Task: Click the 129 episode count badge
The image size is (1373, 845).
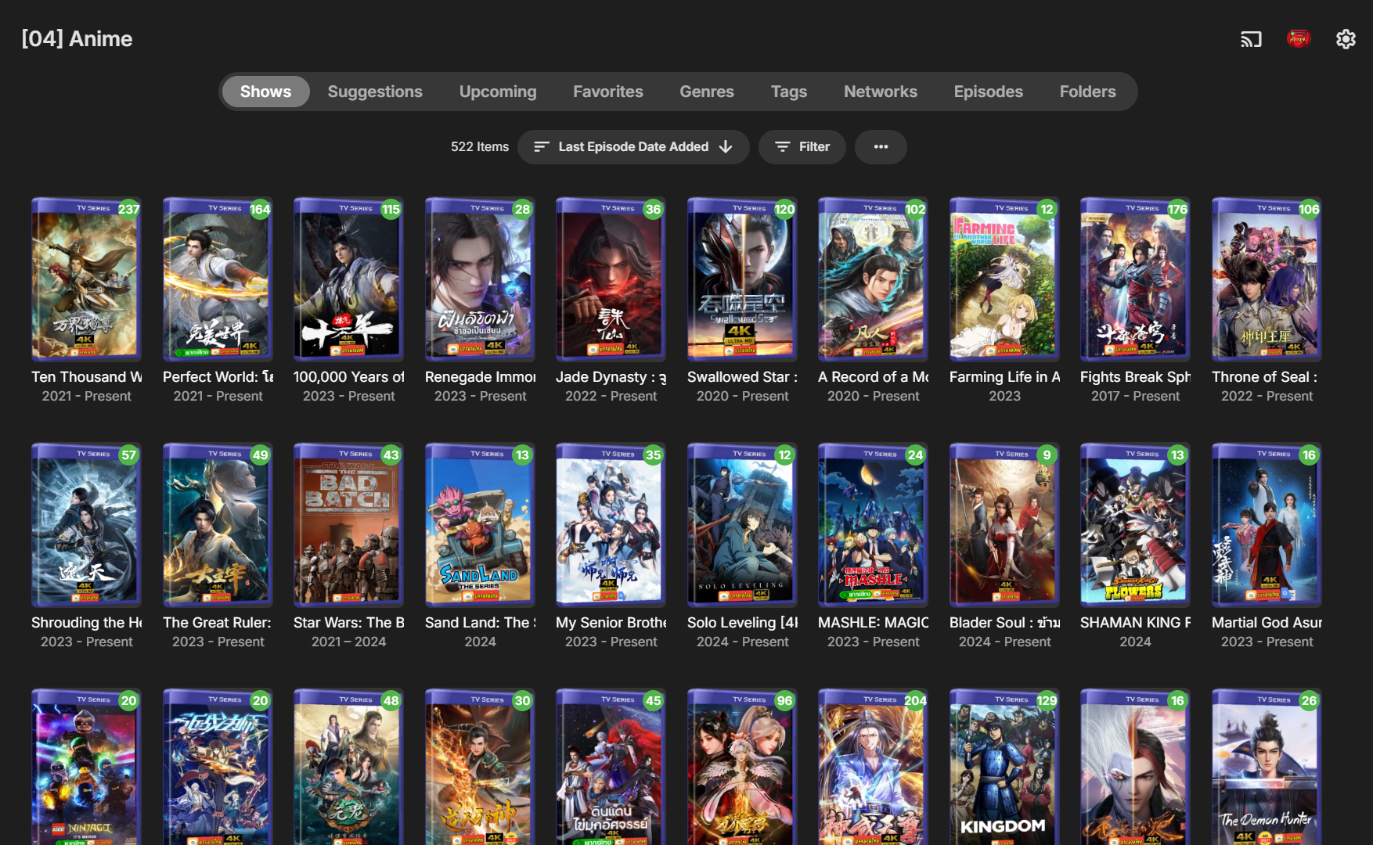Action: click(x=1047, y=701)
